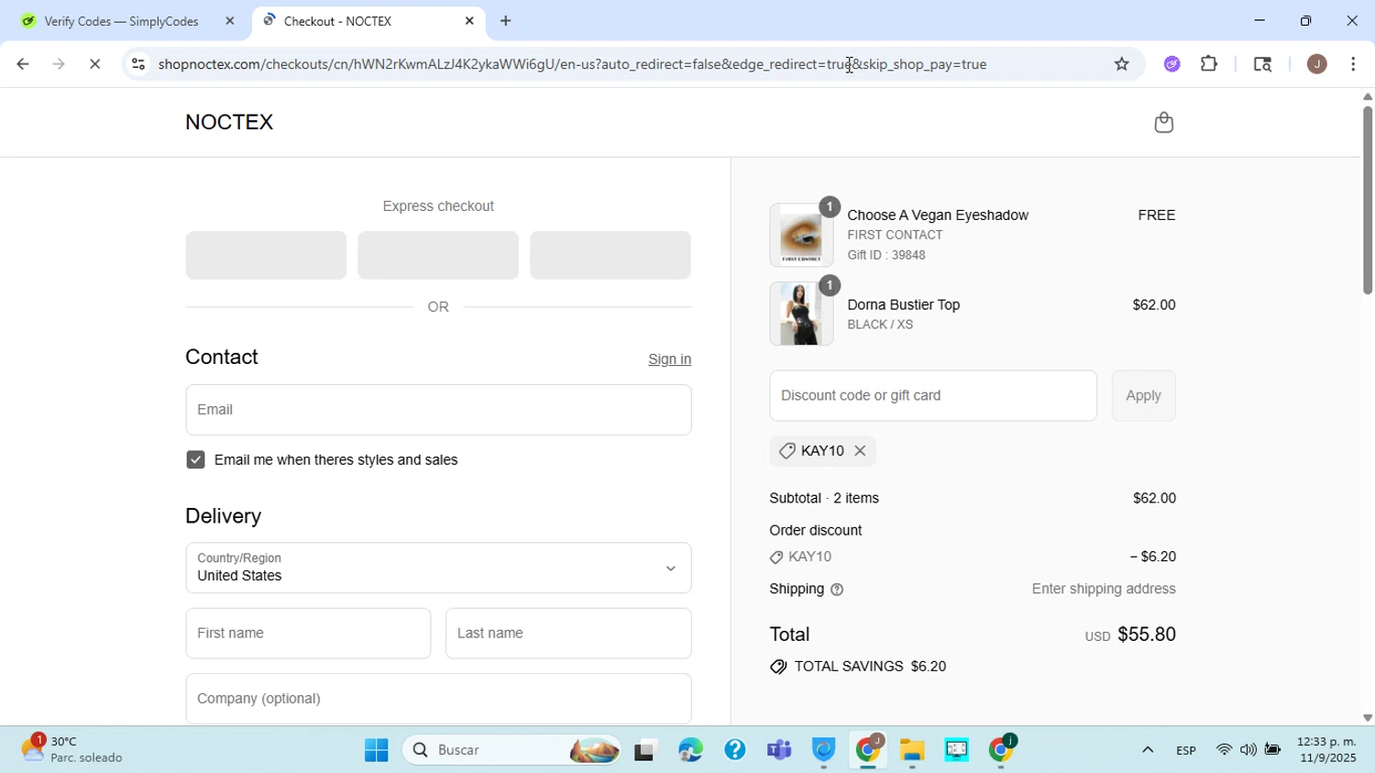This screenshot has width=1375, height=773.
Task: Uncheck Email me when theres styles and sales
Action: coord(195,459)
